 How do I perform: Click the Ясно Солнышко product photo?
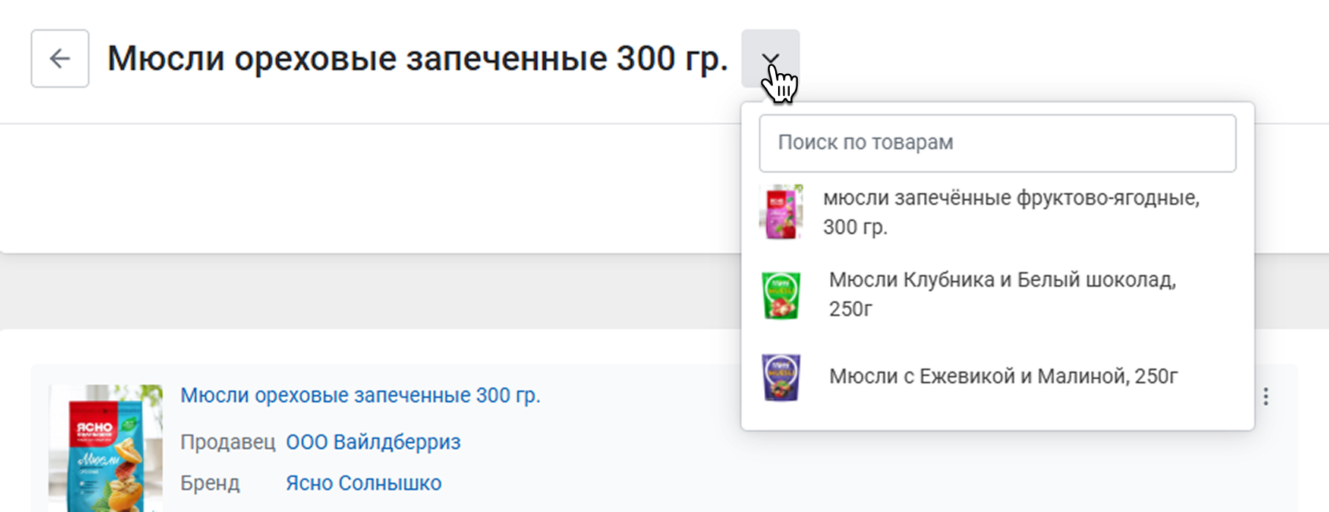105,448
